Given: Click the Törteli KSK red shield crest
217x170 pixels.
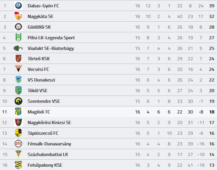Looking at the screenshot, I should click(x=18, y=59).
